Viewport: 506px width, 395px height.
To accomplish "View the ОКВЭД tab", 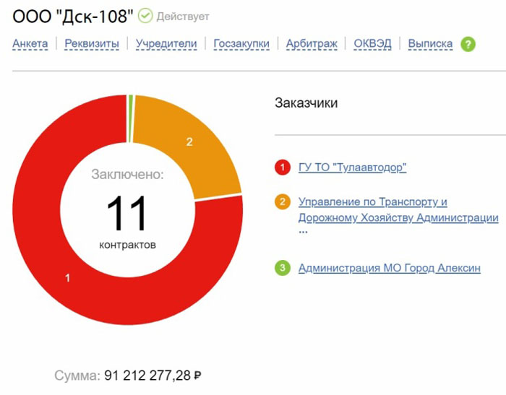I will (372, 44).
